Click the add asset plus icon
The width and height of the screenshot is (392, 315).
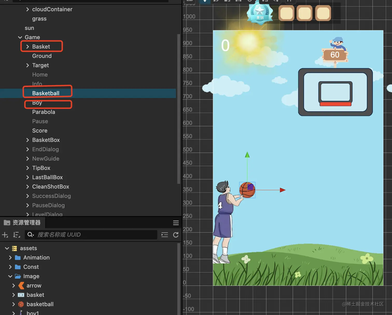[5, 235]
